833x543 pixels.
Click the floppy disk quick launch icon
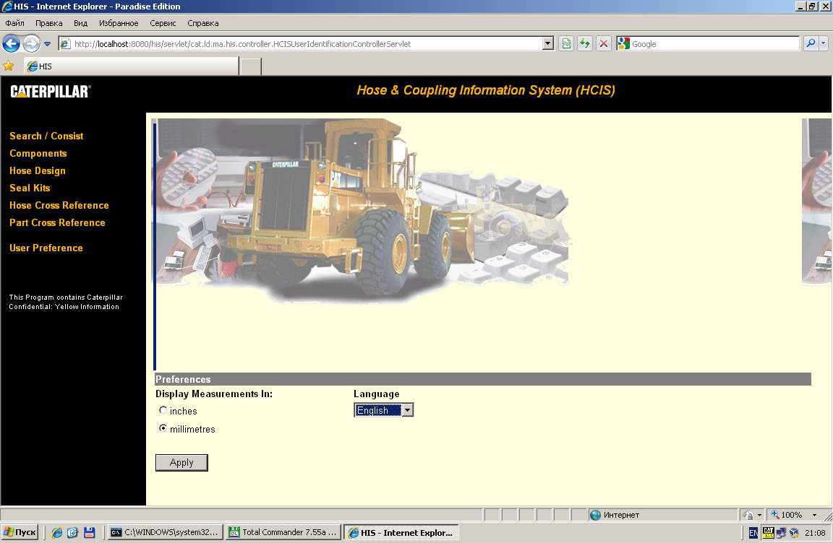tap(89, 532)
